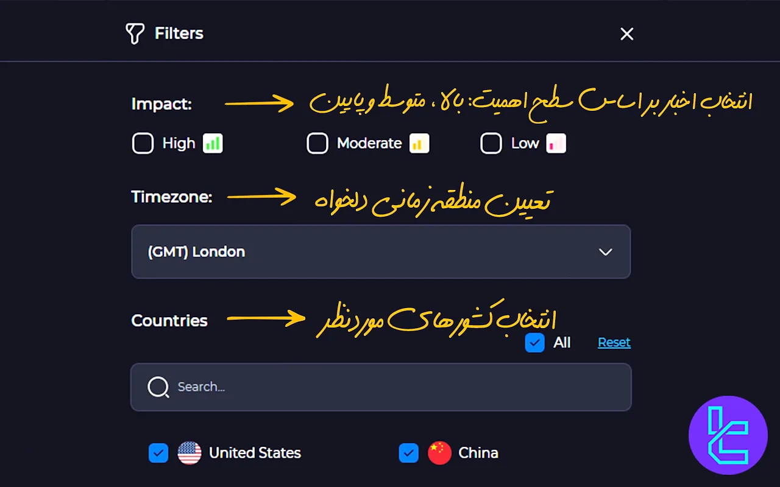Click the magnifying glass icon in search bar
Viewport: 780px width, 487px height.
point(157,387)
